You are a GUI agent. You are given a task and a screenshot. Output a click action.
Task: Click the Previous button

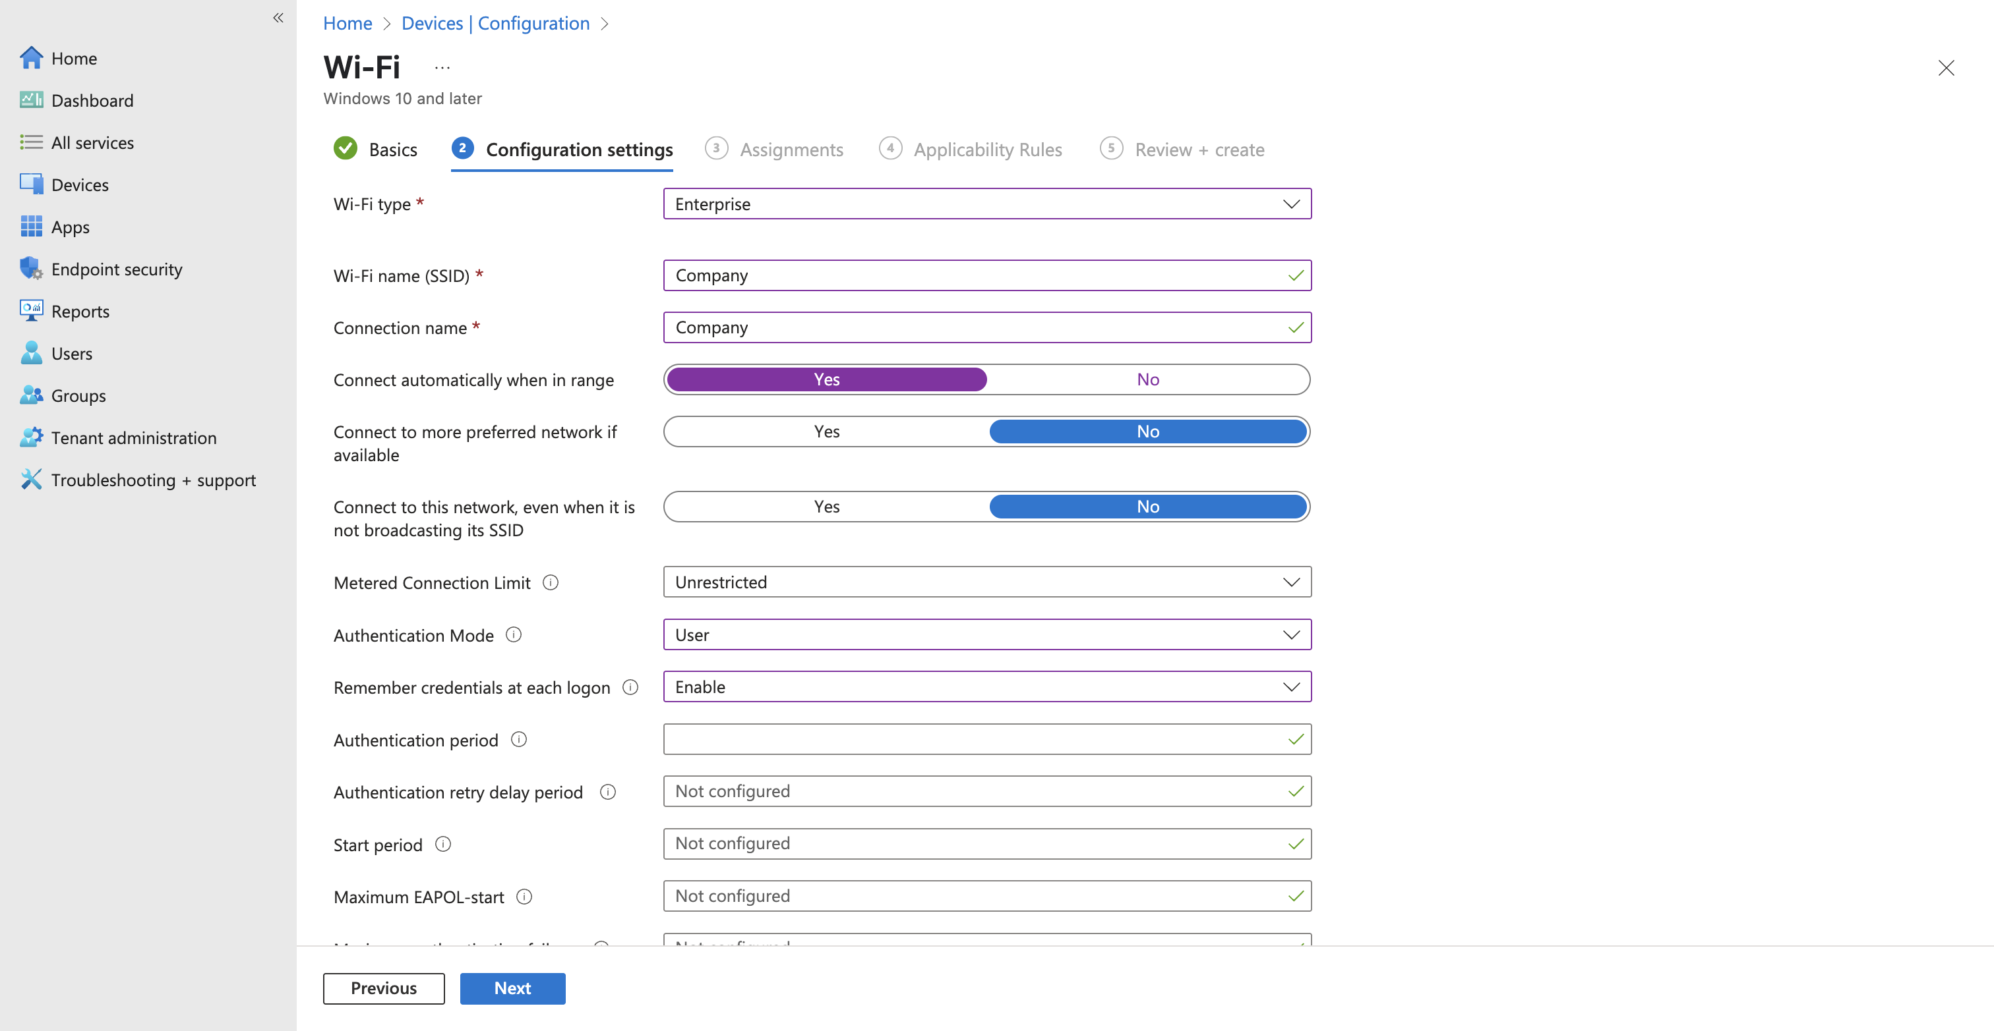coord(384,988)
